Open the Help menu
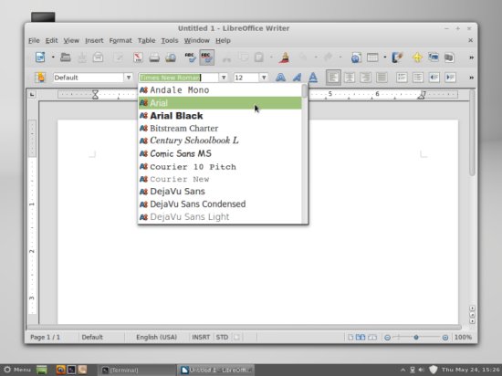The image size is (502, 376). (x=223, y=41)
